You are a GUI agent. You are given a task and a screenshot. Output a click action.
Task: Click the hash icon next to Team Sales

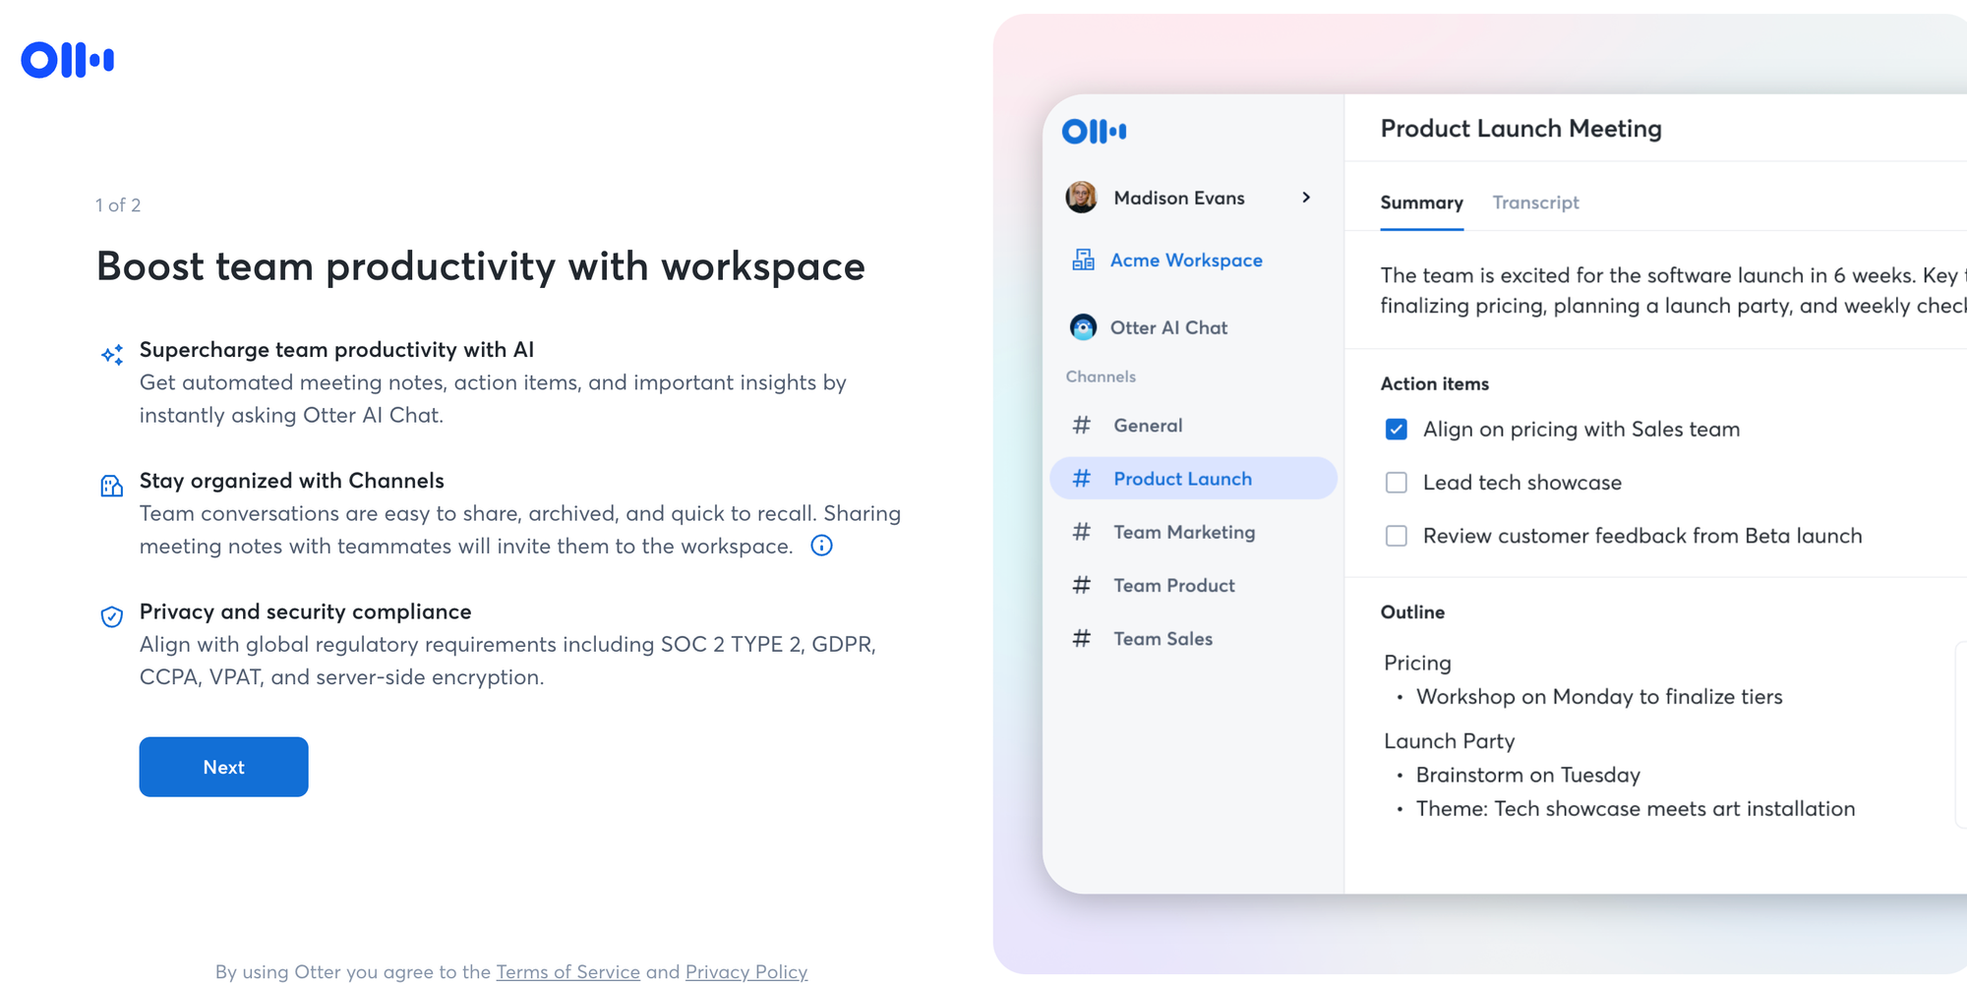click(x=1082, y=638)
